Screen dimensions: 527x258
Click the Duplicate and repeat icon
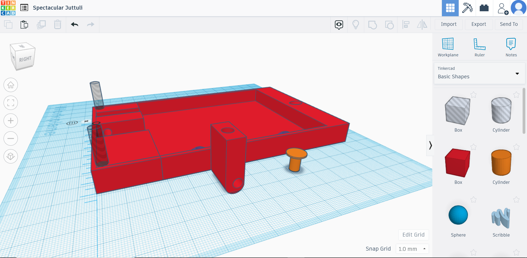(41, 24)
